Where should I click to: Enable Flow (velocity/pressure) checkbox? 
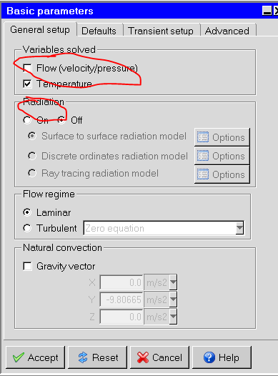coord(27,68)
